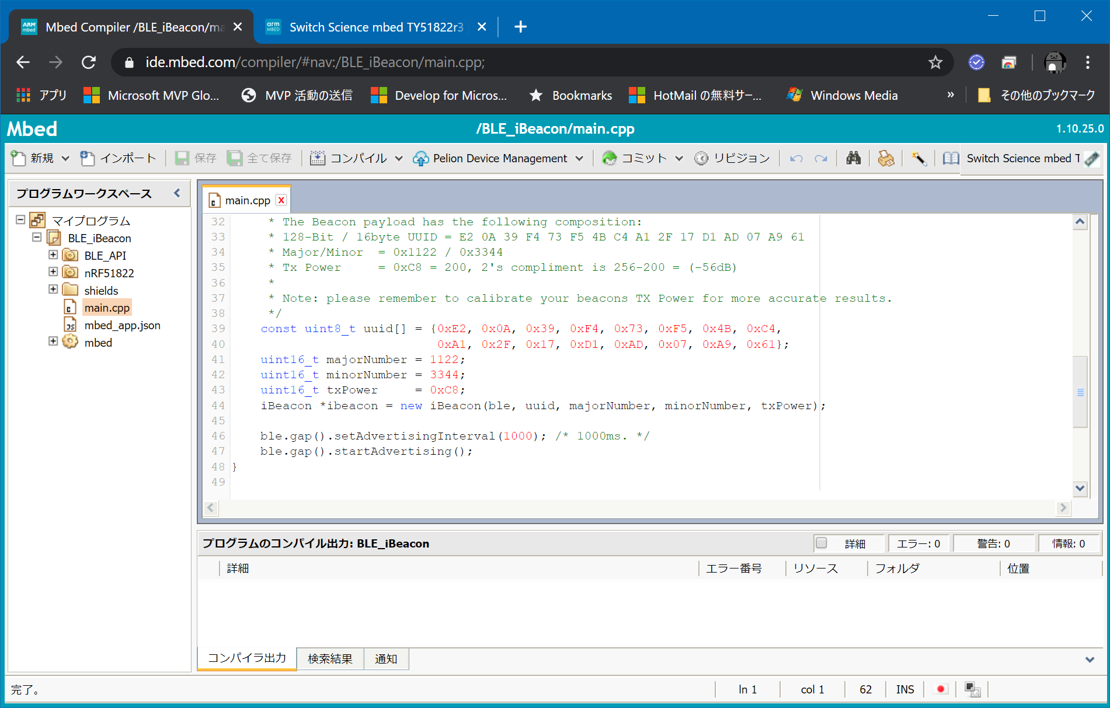Open help with the book icon
Image resolution: width=1110 pixels, height=708 pixels.
951,158
